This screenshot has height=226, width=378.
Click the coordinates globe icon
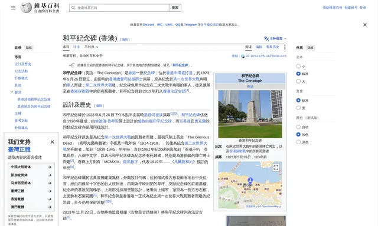point(243,56)
